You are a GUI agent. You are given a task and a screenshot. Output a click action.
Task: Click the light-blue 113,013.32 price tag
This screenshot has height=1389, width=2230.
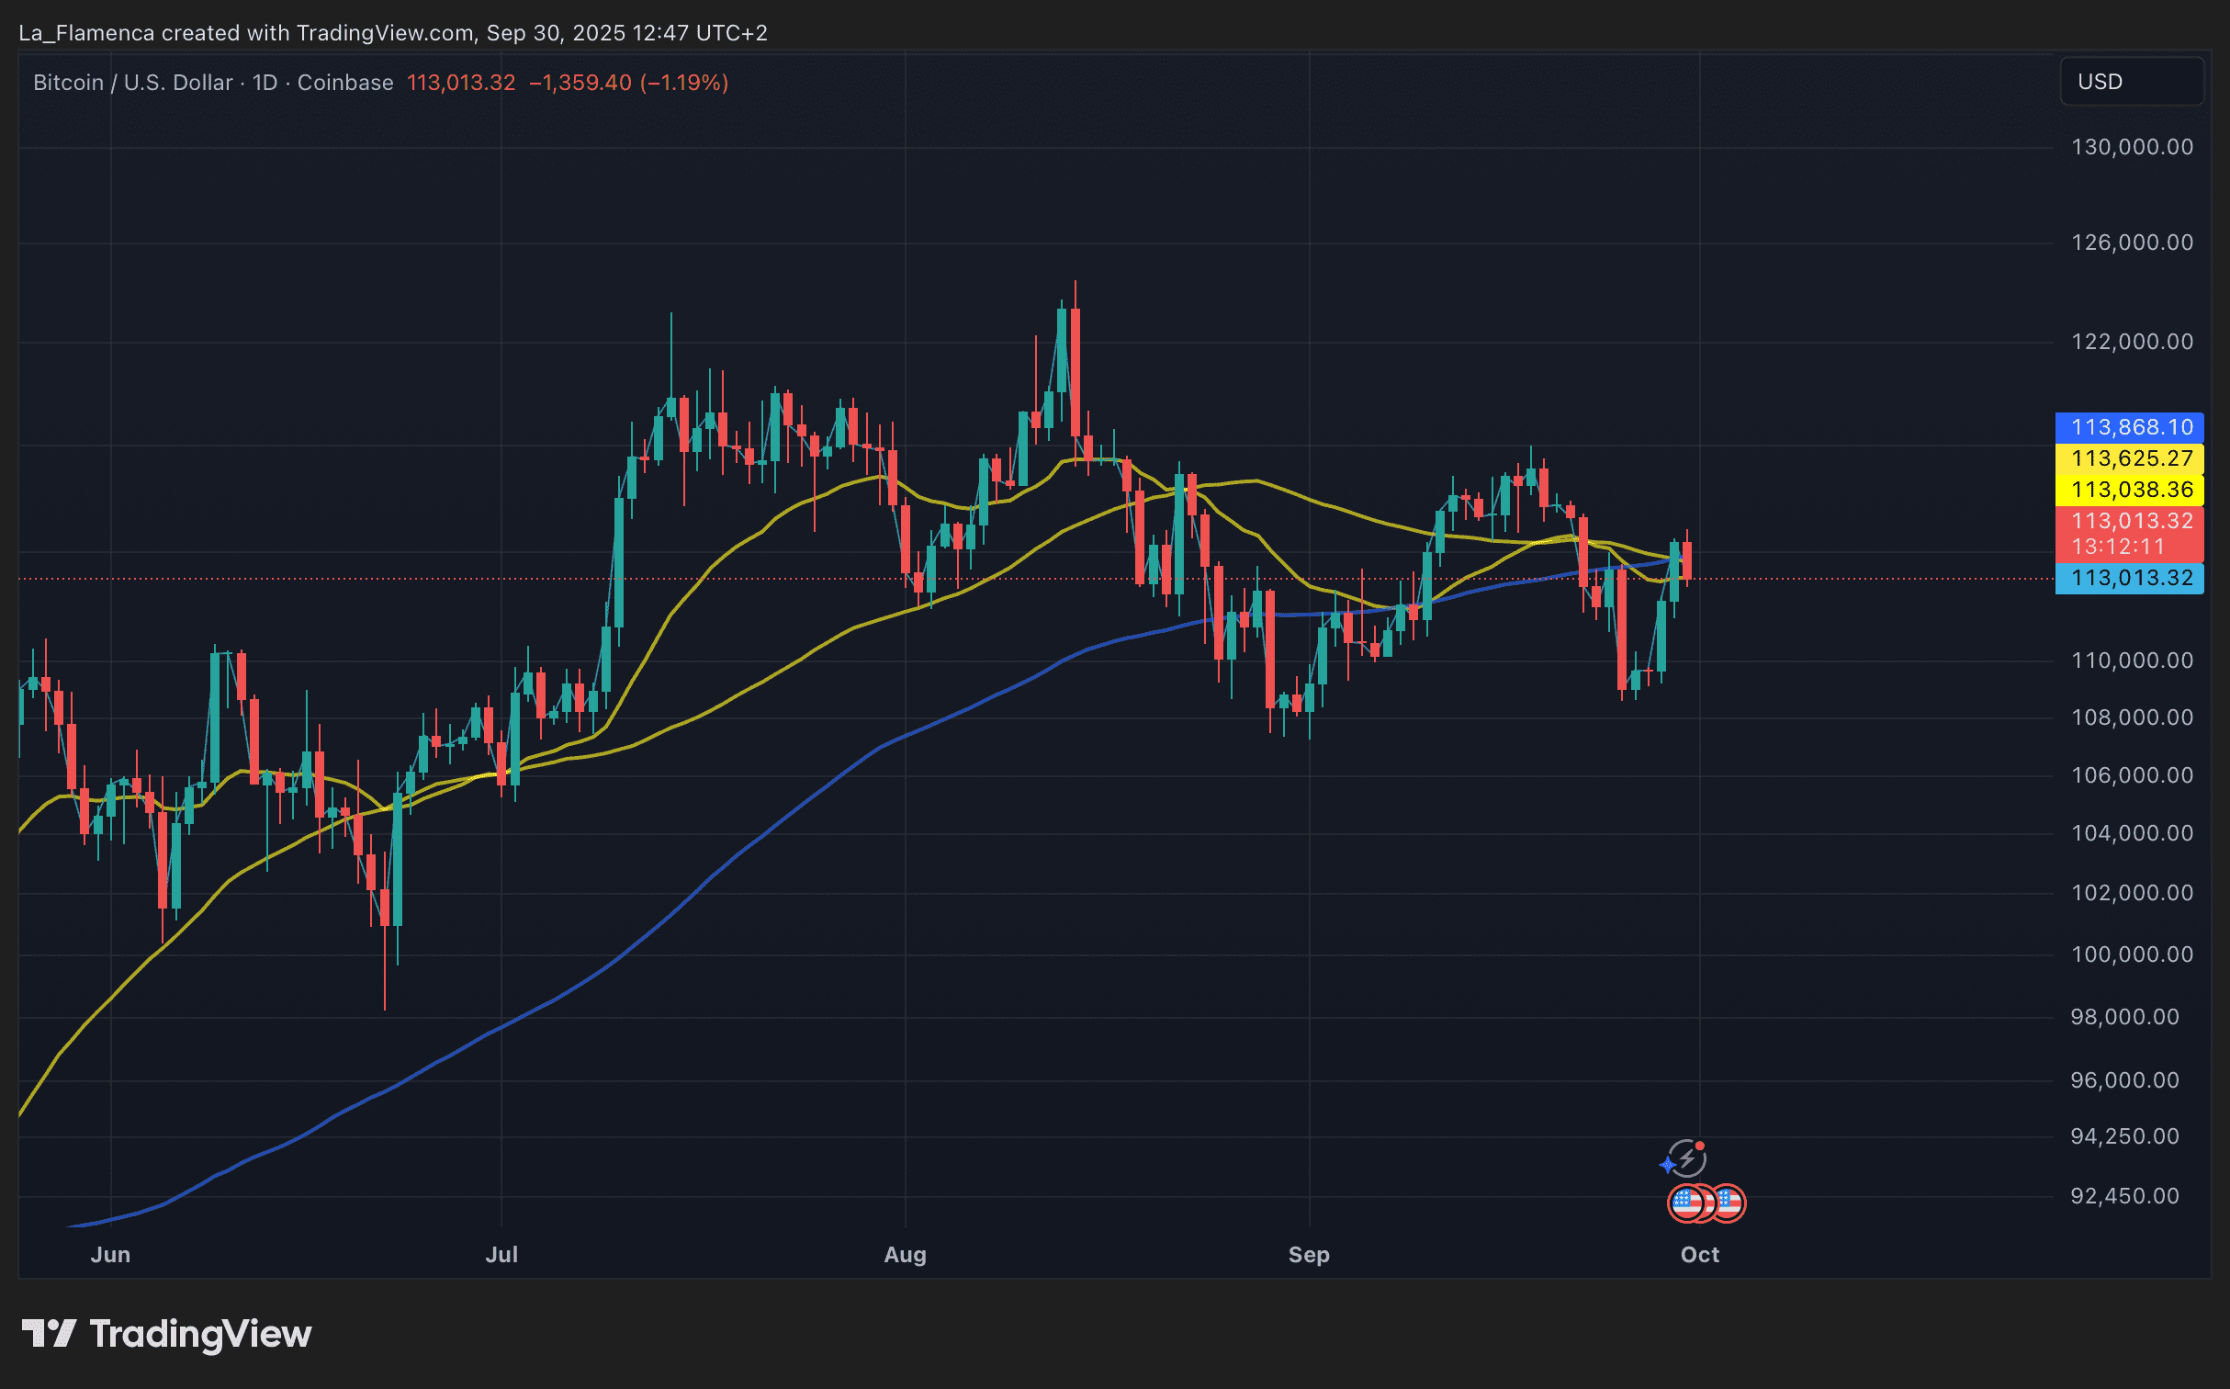pyautogui.click(x=2129, y=578)
